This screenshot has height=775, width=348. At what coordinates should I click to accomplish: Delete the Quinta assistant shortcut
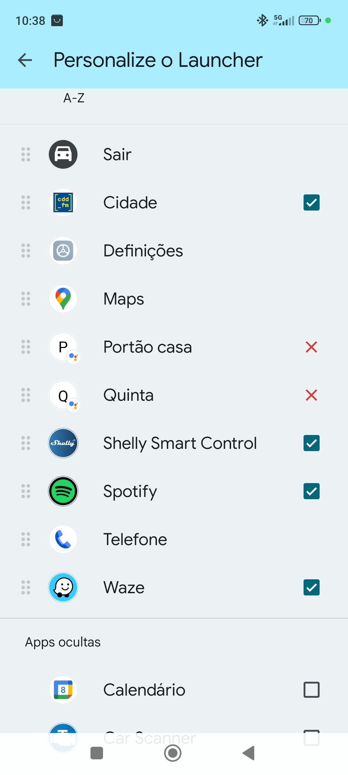[x=311, y=395]
